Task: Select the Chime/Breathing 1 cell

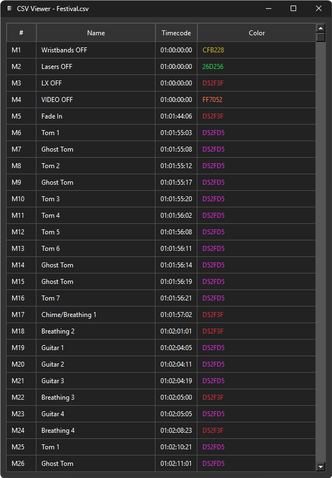Action: pyautogui.click(x=96, y=315)
